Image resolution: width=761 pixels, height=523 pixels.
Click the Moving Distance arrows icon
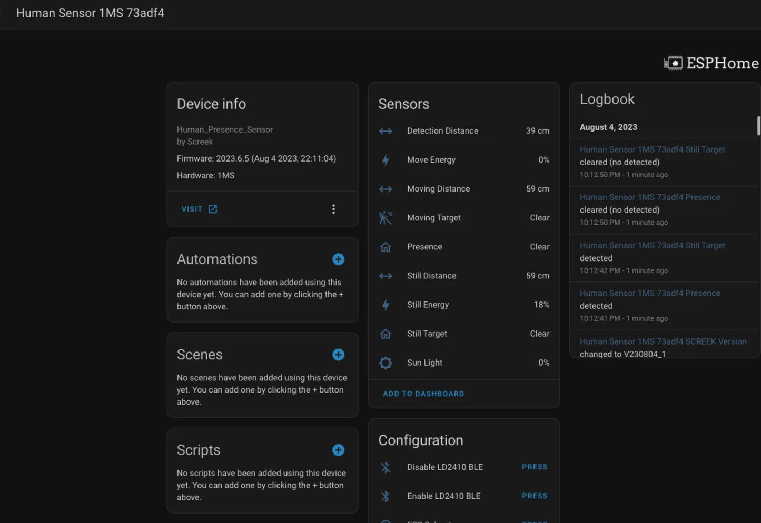386,189
